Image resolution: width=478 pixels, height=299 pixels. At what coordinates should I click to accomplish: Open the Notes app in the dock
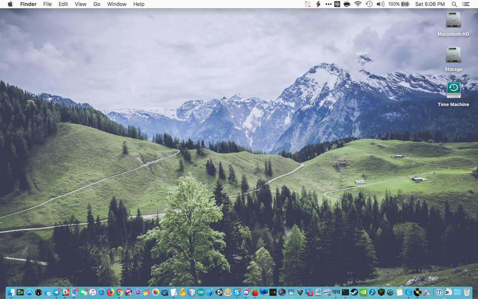pyautogui.click(x=400, y=292)
